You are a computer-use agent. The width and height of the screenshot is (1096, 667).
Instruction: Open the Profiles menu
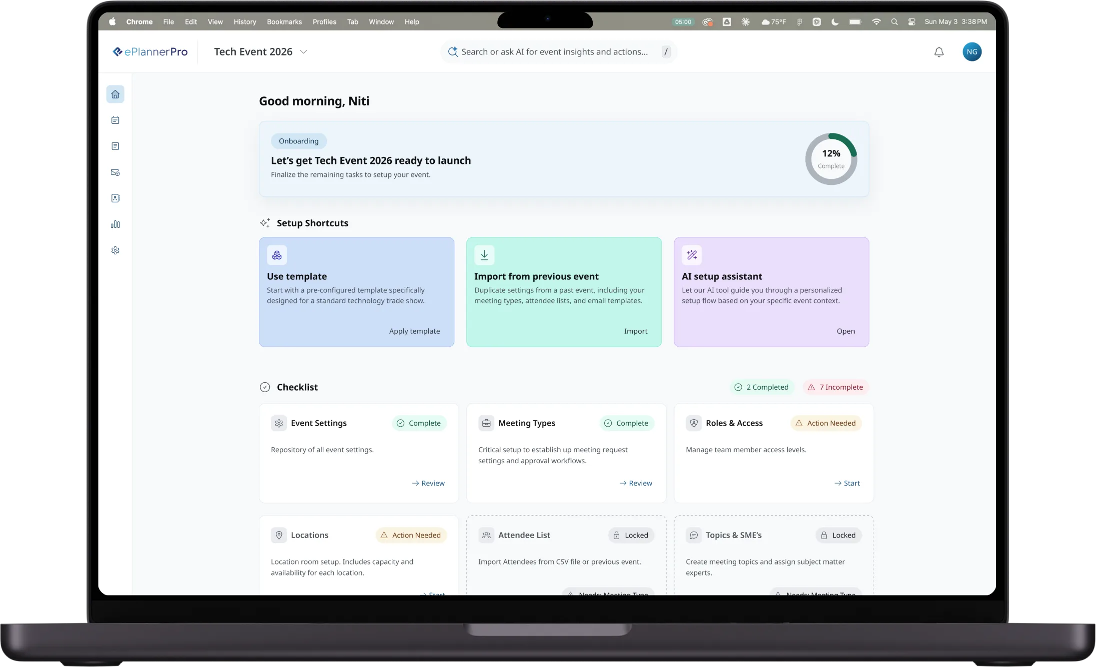point(324,22)
